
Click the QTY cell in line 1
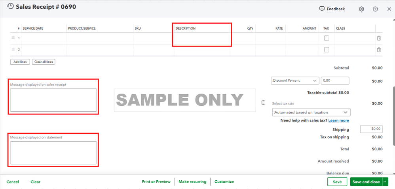tap(243, 38)
